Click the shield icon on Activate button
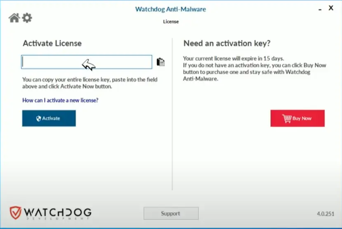Image resolution: width=342 pixels, height=229 pixels. [38, 119]
